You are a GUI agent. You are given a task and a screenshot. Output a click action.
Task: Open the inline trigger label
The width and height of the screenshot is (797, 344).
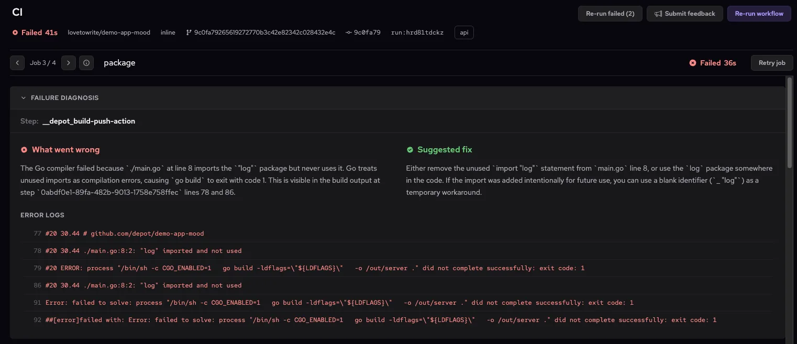click(168, 32)
